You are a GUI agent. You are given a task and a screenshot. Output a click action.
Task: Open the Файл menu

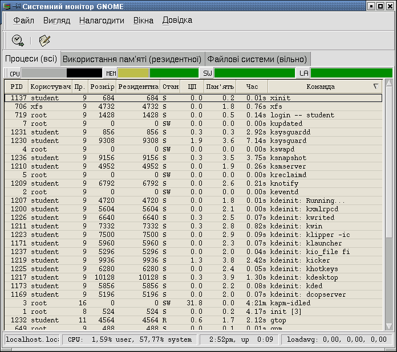[23, 21]
